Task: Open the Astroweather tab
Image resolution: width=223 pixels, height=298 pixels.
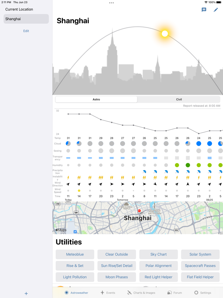Action: [76, 293]
